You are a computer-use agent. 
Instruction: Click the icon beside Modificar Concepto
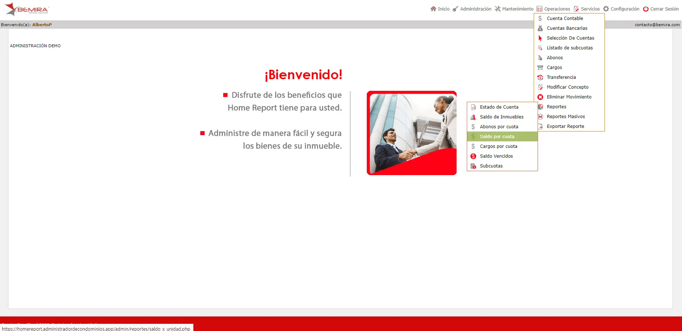tap(540, 87)
